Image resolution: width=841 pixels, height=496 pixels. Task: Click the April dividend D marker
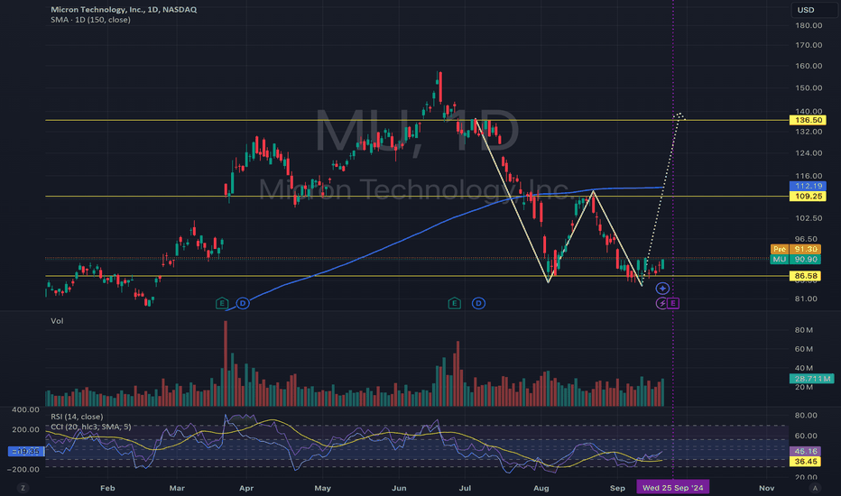pyautogui.click(x=243, y=304)
